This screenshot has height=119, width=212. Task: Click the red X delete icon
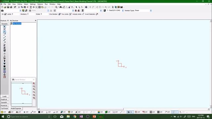point(28,7)
